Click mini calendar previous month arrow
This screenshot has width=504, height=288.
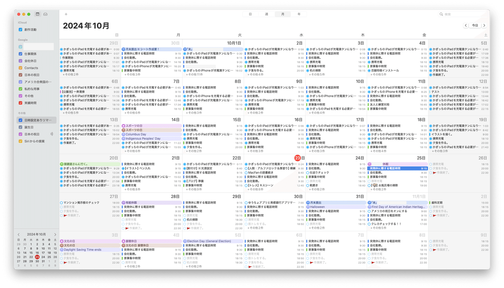point(18,235)
